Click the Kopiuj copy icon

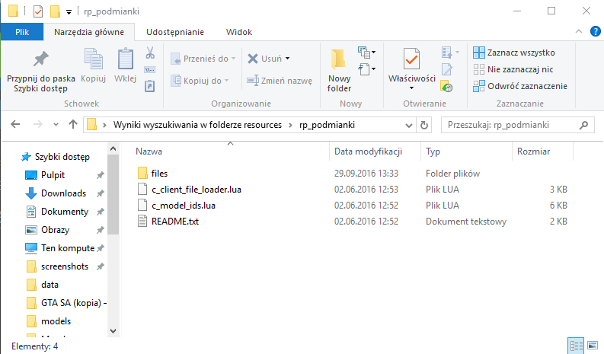93,59
